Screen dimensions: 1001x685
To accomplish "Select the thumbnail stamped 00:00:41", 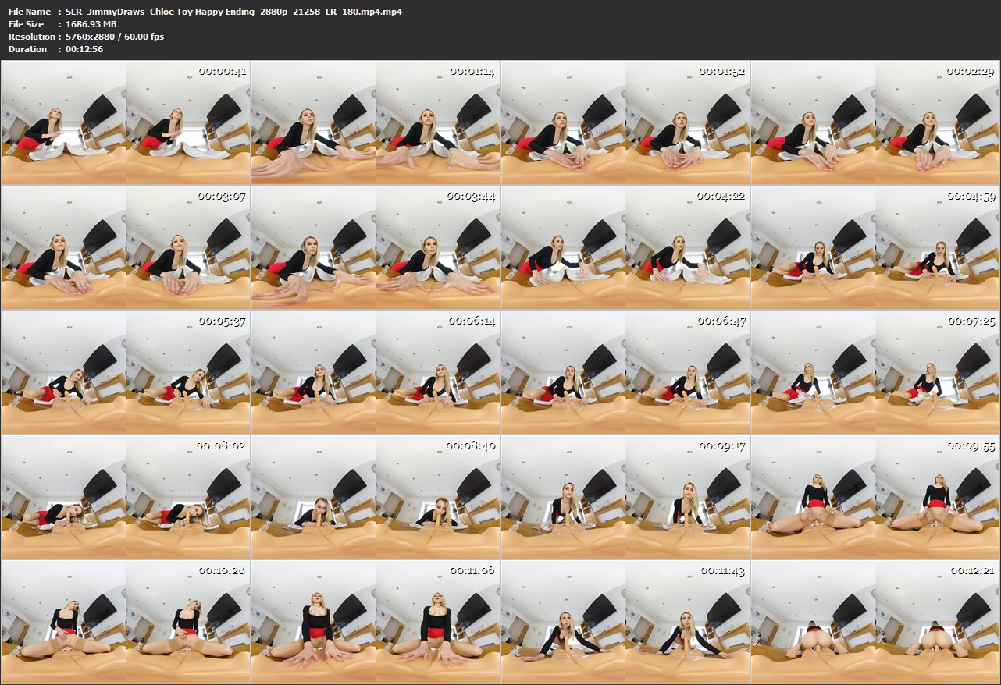I will [x=126, y=122].
